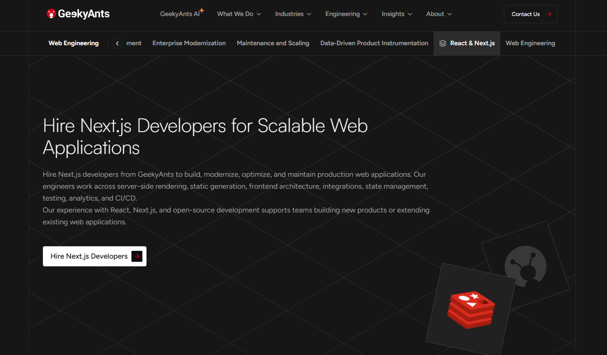Expand the Industries dropdown
The width and height of the screenshot is (607, 355).
point(293,14)
